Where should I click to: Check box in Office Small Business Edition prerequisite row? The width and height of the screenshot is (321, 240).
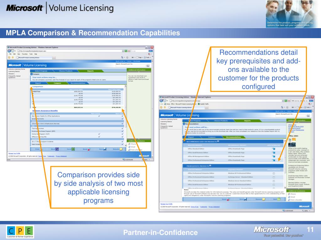click(274, 185)
